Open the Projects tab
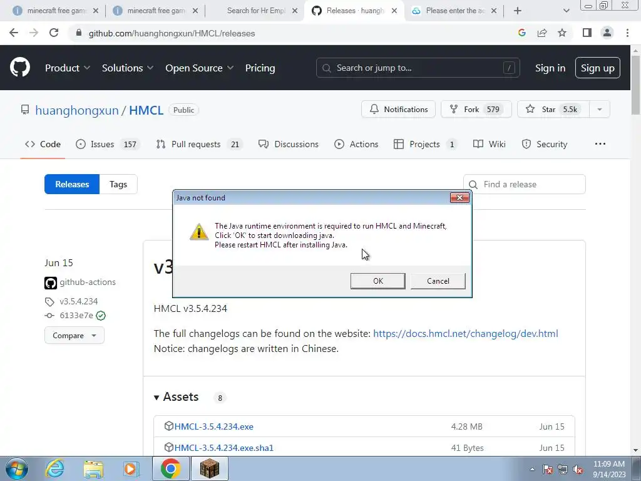641x481 pixels. [x=426, y=144]
